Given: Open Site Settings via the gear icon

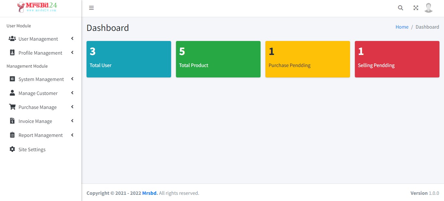Looking at the screenshot, I should coord(12,149).
